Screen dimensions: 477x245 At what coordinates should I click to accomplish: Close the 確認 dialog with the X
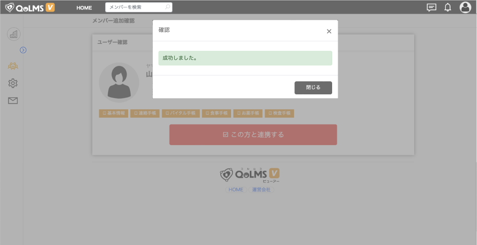point(329,31)
